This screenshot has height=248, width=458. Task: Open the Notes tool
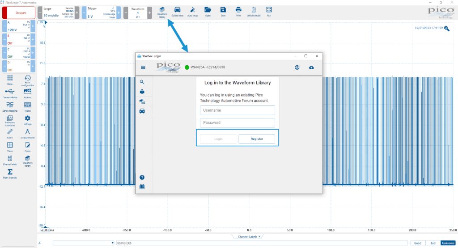27,147
